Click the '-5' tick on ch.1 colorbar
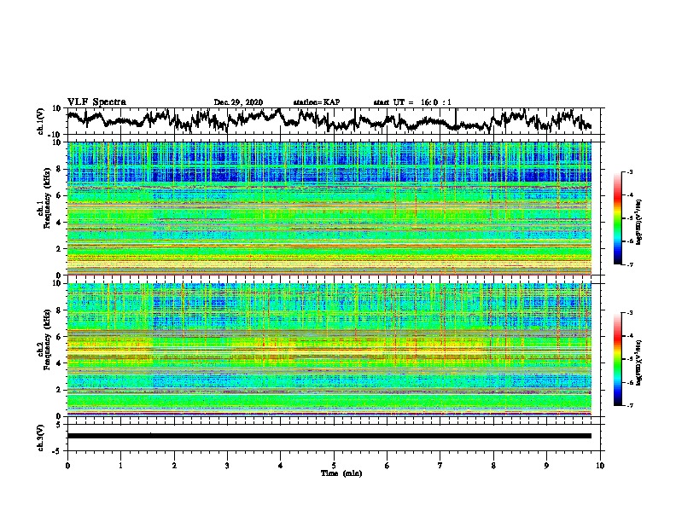 click(x=630, y=218)
